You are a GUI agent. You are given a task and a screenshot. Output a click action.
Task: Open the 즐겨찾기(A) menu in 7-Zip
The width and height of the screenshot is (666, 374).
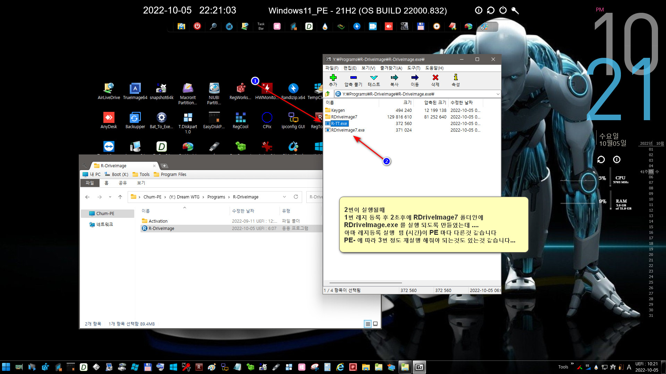(391, 68)
